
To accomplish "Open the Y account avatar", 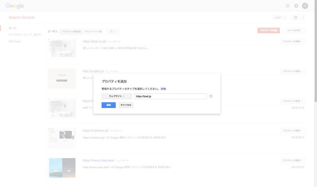I will point(305,6).
